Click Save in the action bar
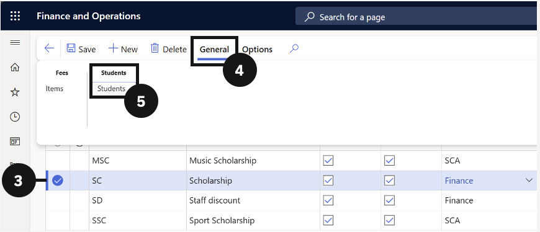The width and height of the screenshot is (540, 232). (x=81, y=49)
